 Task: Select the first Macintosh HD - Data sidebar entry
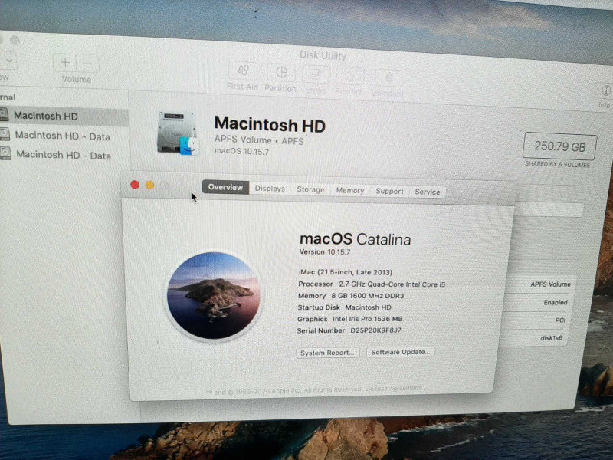pyautogui.click(x=63, y=136)
